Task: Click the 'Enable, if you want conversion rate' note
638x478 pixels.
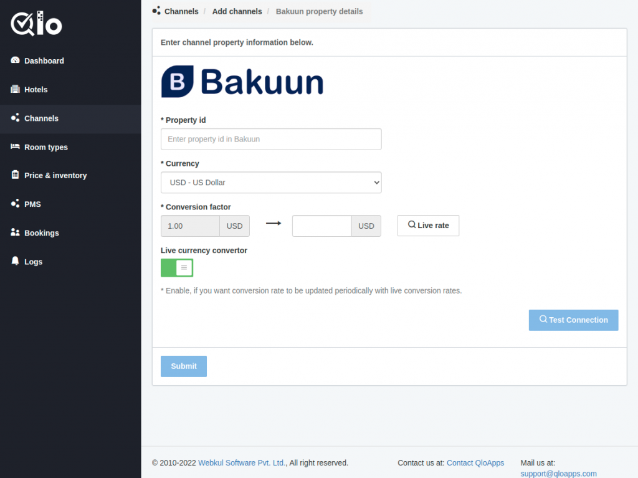Action: (x=312, y=290)
